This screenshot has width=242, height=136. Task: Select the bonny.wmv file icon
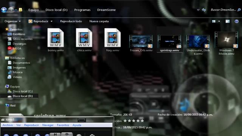click(56, 38)
